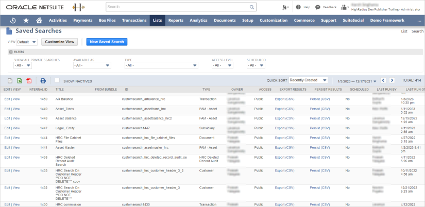Image resolution: width=425 pixels, height=207 pixels.
Task: Open the Box Files menu
Action: (107, 20)
